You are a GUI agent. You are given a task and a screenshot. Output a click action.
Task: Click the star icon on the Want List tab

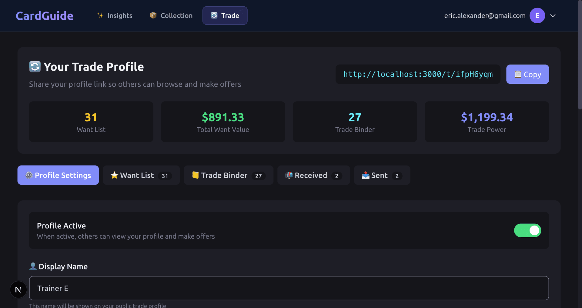[115, 175]
